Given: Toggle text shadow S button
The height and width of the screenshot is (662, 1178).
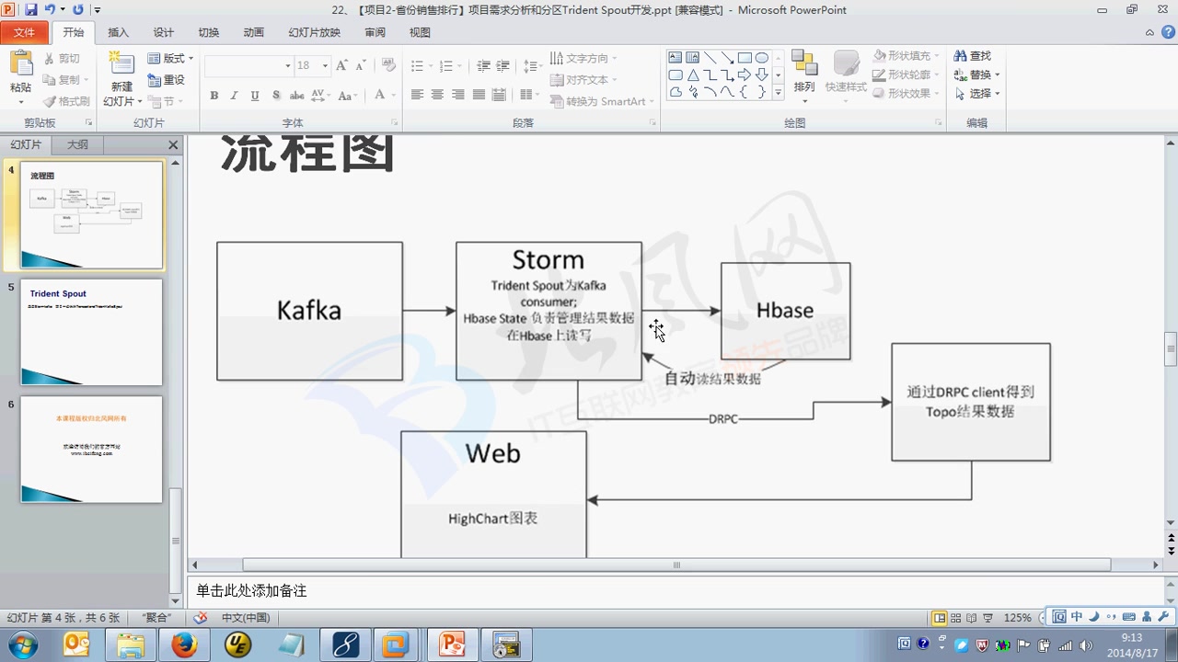Looking at the screenshot, I should (x=274, y=95).
